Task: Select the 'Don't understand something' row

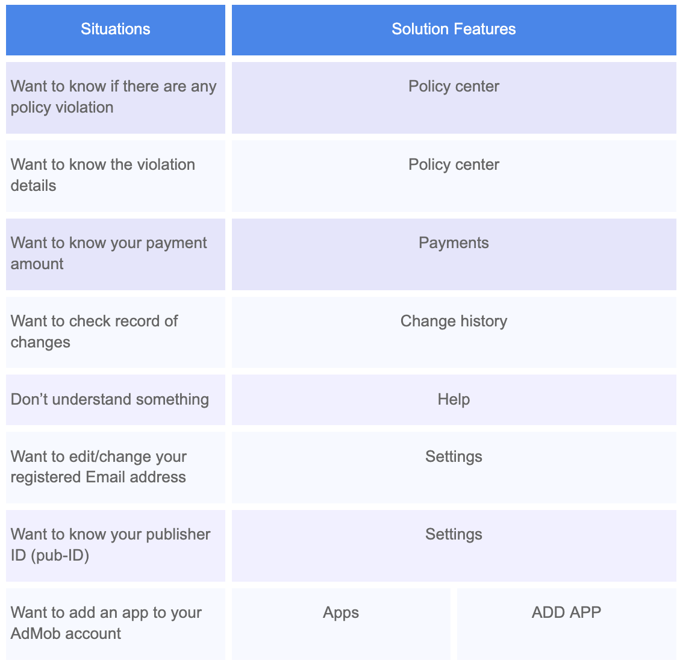Action: [x=115, y=399]
